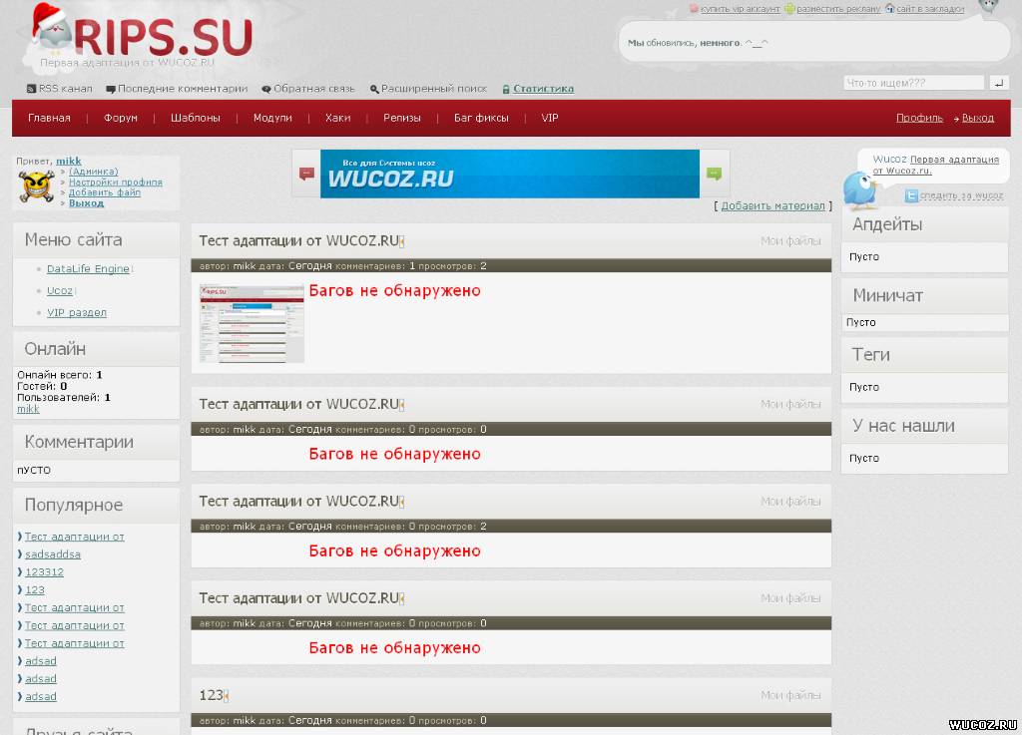Click the Что-то ищем??? search field
The image size is (1022, 735).
coord(913,83)
